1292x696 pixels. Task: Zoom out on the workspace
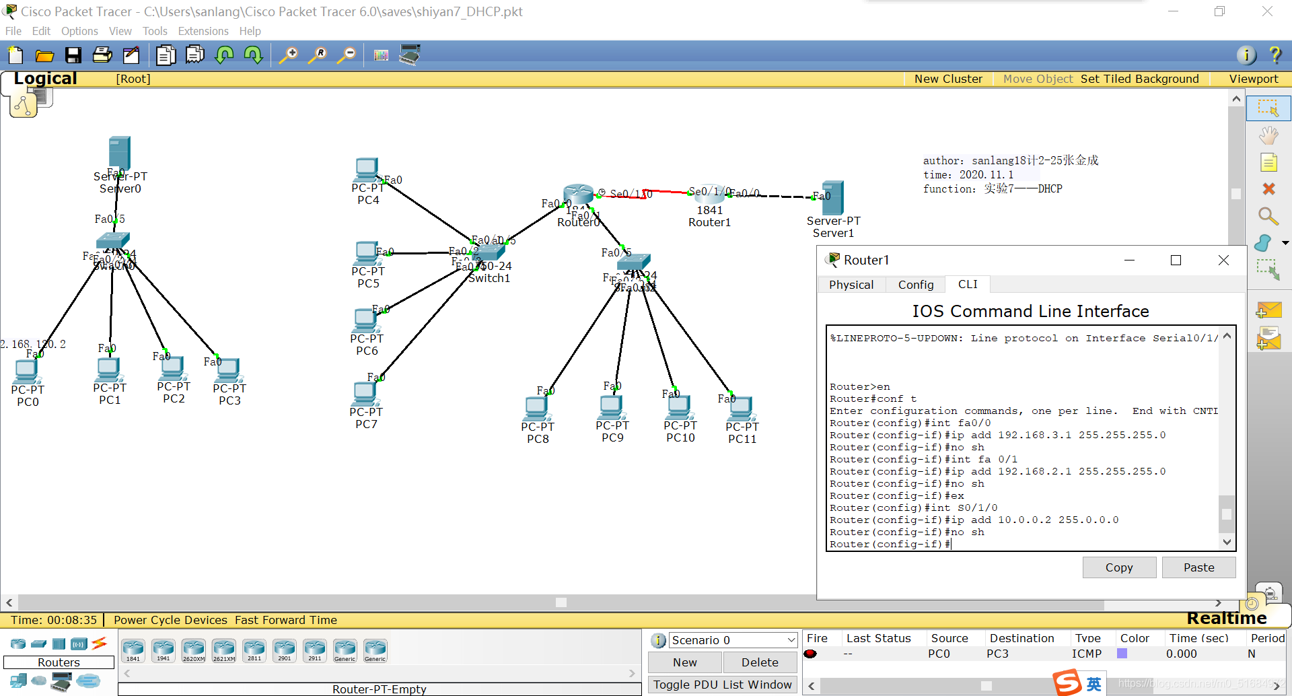pos(347,55)
